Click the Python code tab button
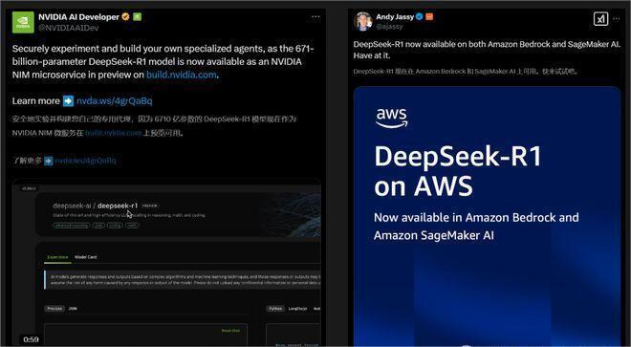Screen dimensions: 631x347 click(275, 309)
